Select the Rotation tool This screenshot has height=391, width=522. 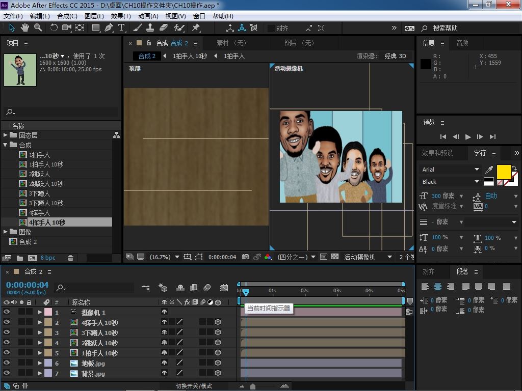54,28
